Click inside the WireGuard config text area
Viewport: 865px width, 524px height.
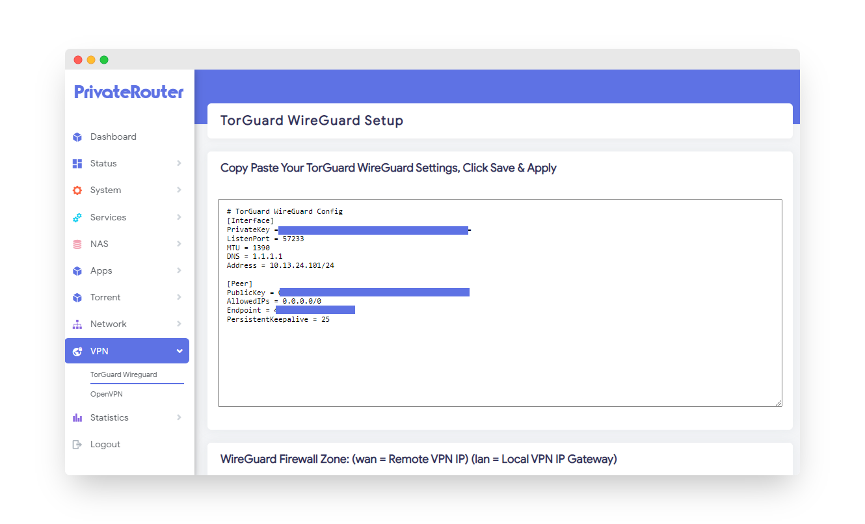[500, 302]
